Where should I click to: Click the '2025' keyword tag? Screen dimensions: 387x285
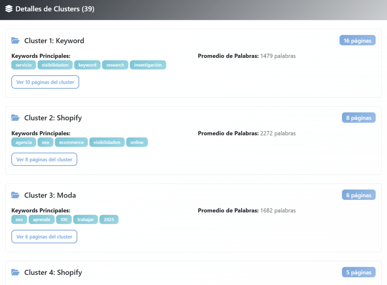(109, 220)
